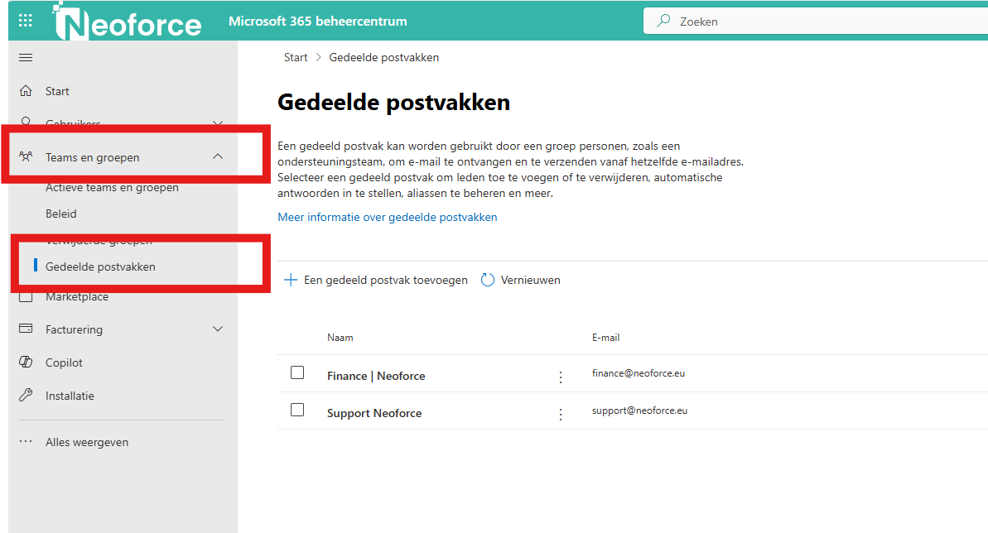Screen dimensions: 988x533
Task: Open more actions for Support Neoforce
Action: (x=560, y=414)
